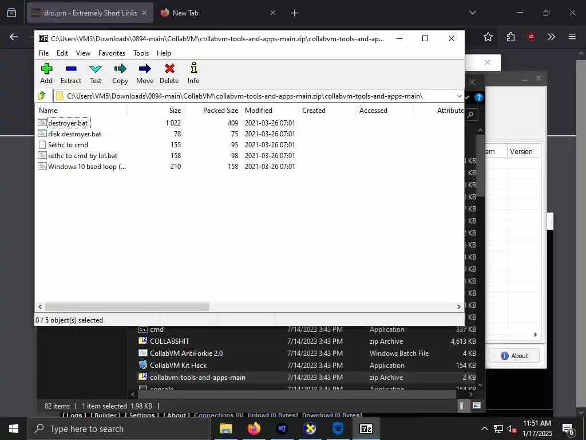
Task: Click the 7-Zip horizontal scrollbar right arrow
Action: pyautogui.click(x=458, y=307)
